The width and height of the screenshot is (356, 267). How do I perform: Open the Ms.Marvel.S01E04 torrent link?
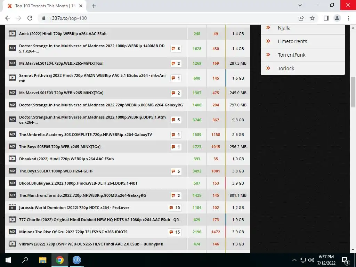61,63
